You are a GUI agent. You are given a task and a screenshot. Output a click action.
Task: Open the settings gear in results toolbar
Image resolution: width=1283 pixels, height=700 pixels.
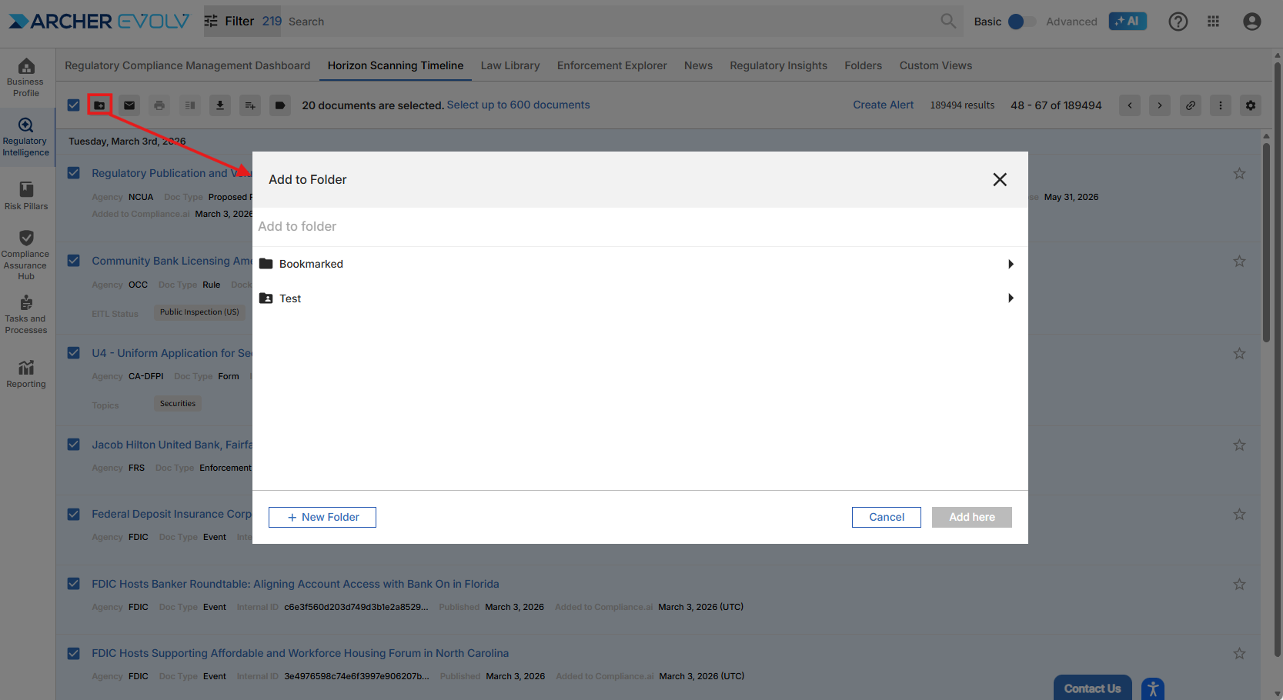(1250, 105)
